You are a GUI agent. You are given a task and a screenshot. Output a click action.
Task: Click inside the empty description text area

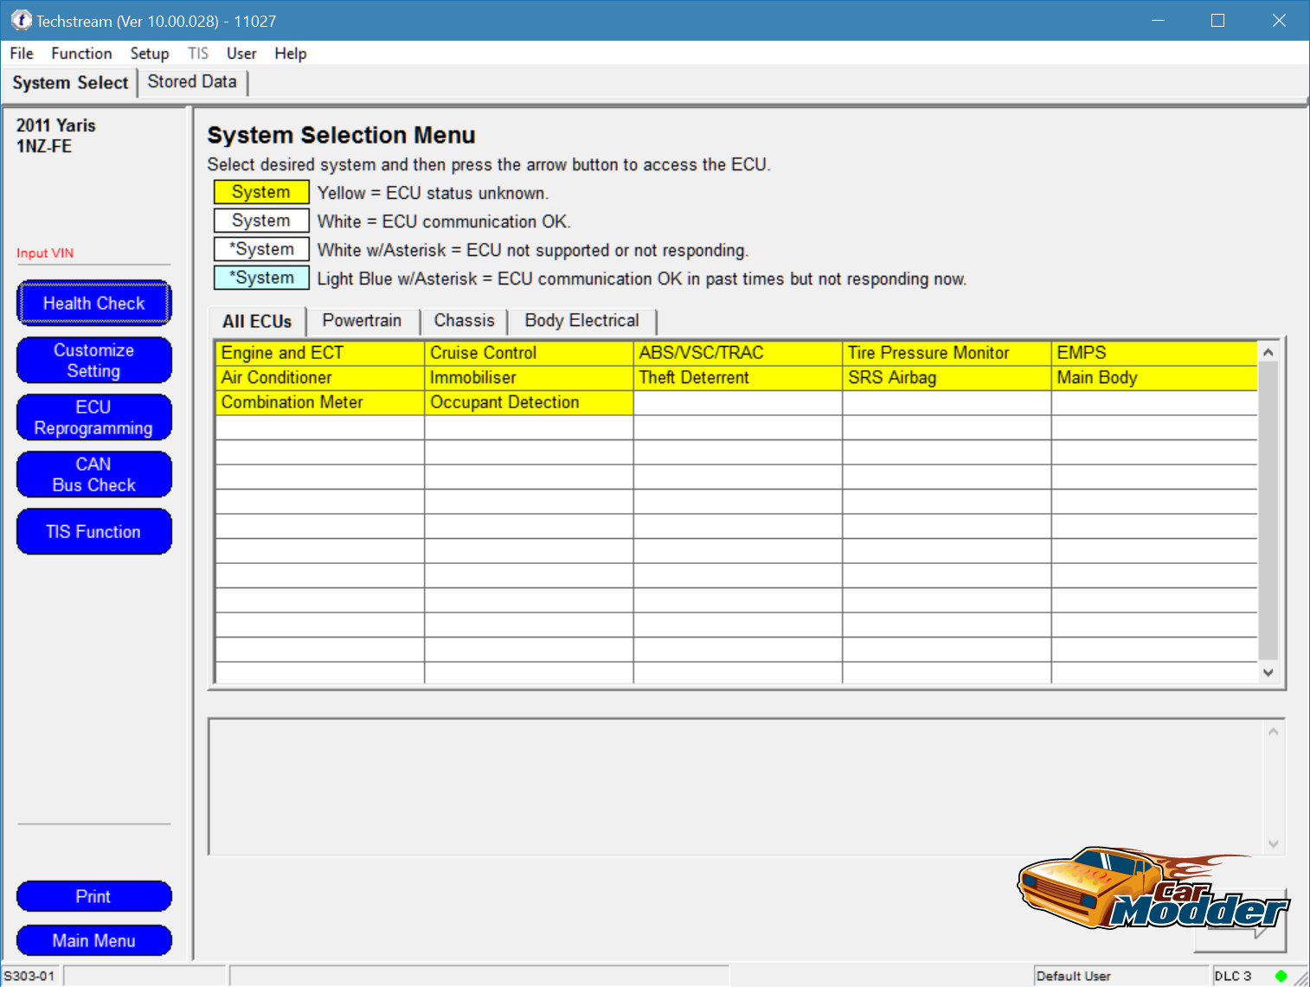pyautogui.click(x=735, y=786)
